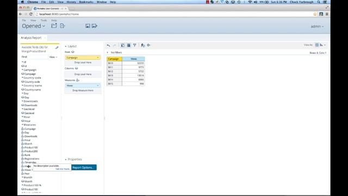Open the Apple menu
Viewport: 348px width, 196px height.
coord(22,2)
